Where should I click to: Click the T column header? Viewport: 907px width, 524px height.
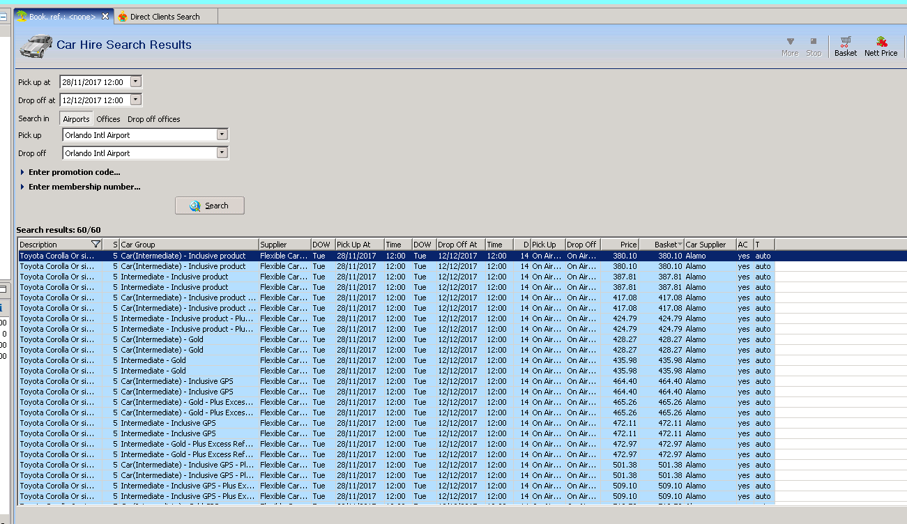tap(764, 245)
